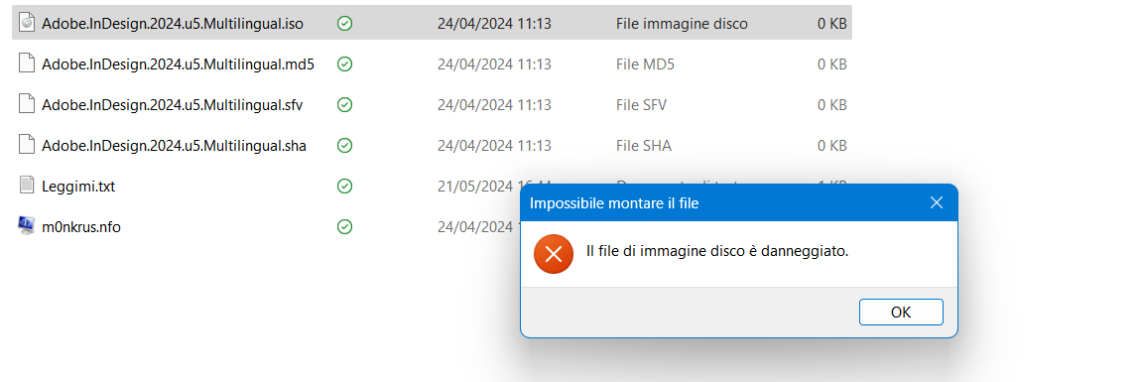Screen dimensions: 1141x382
Task: Select the Adobe.InDesign.2024.u5.Multilingual.sha file name
Action: 174,146
